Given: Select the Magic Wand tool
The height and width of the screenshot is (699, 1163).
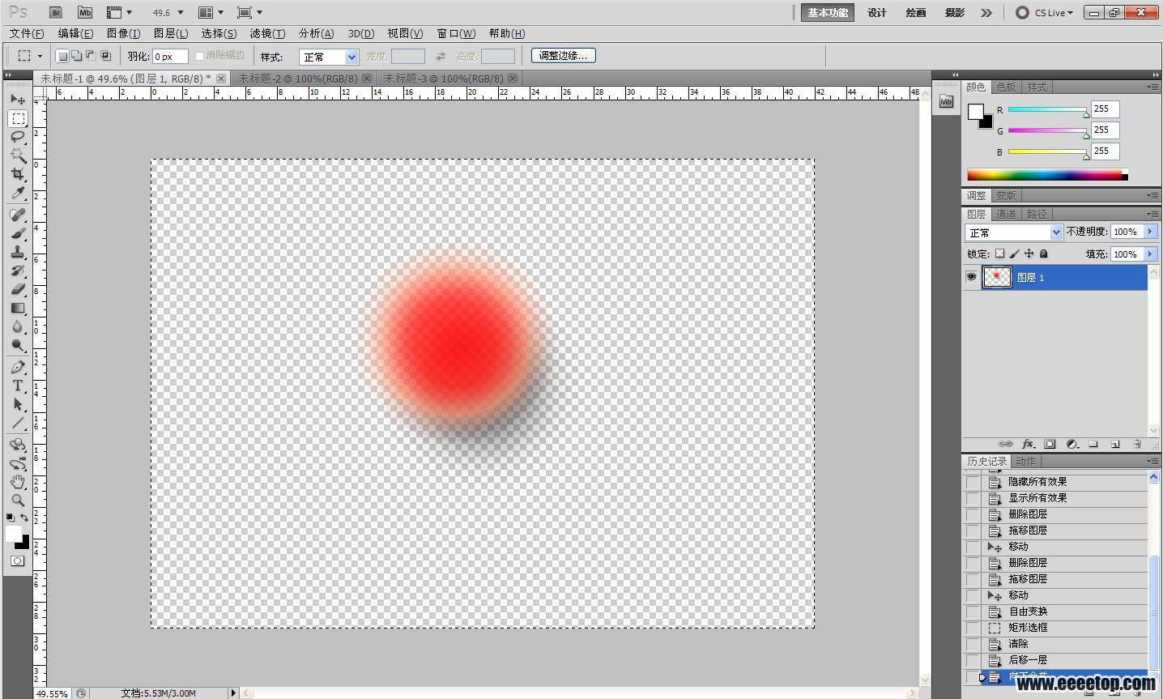Looking at the screenshot, I should 18,156.
